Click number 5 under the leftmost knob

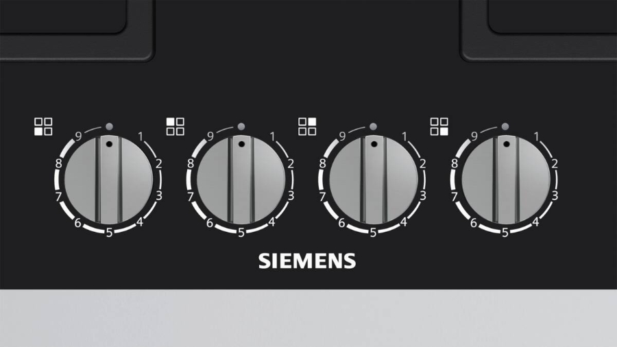[109, 233]
